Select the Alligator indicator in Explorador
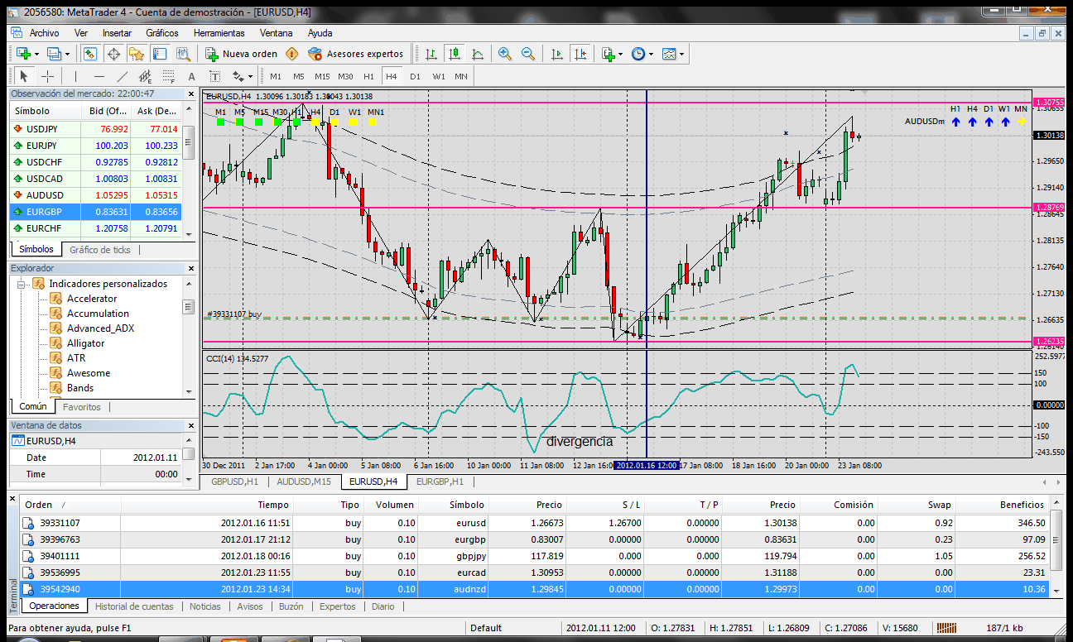The width and height of the screenshot is (1073, 642). click(86, 343)
